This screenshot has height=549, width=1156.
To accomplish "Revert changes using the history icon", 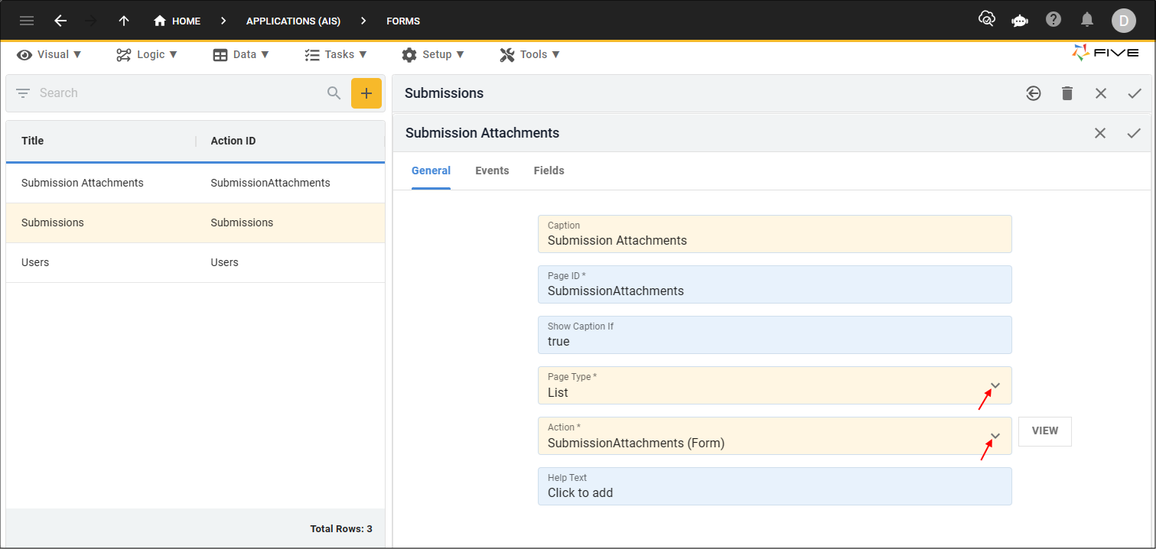I will click(x=1033, y=93).
